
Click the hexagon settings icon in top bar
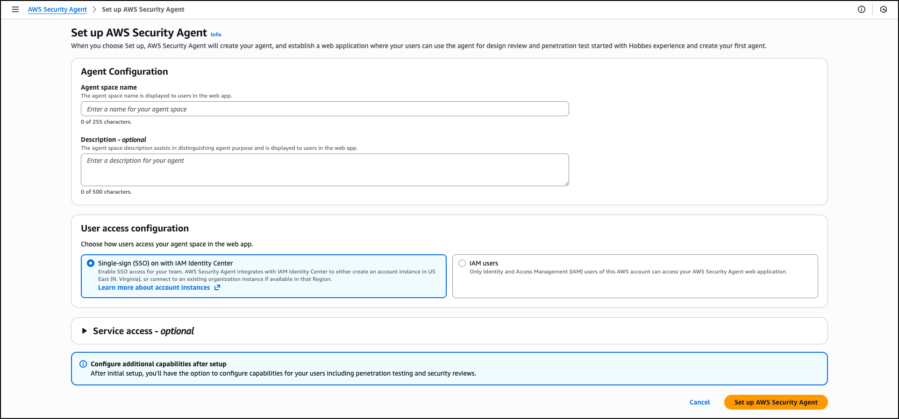click(x=884, y=9)
